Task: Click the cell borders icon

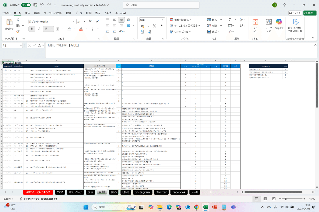Action: [x=58, y=29]
